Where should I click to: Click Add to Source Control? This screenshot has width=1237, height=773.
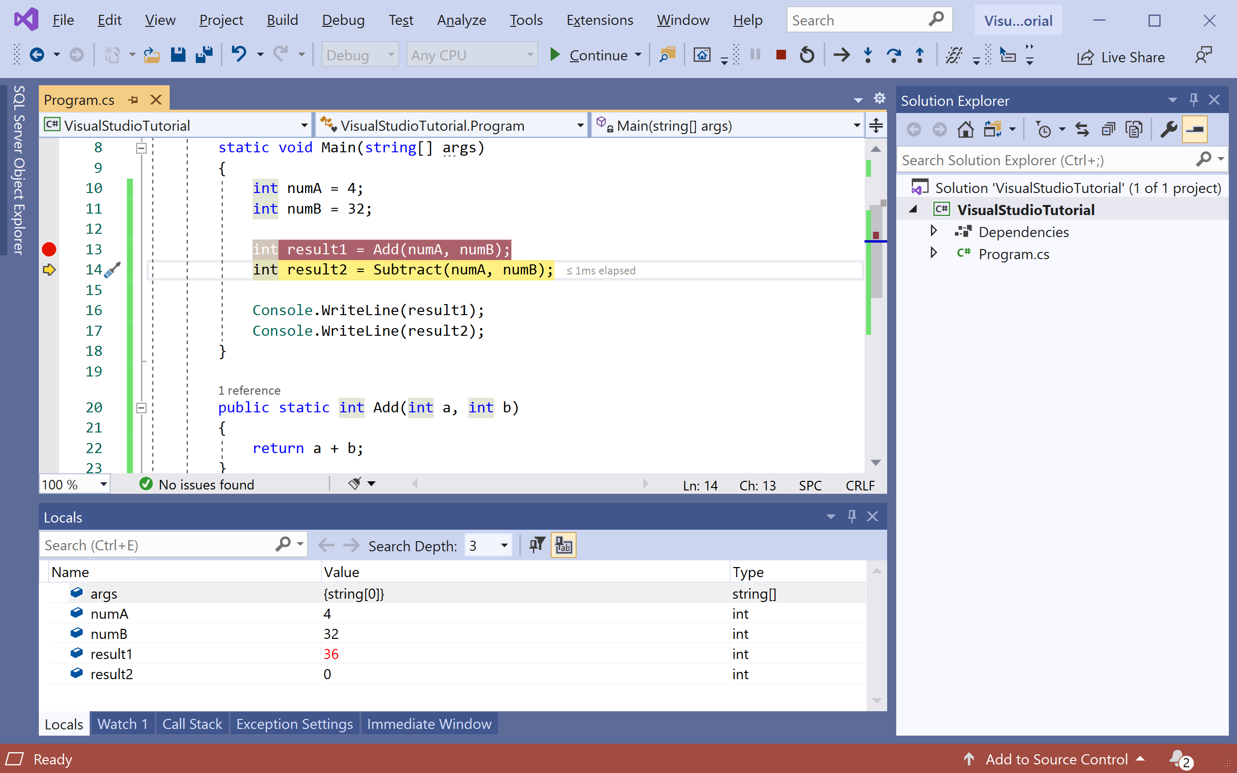pyautogui.click(x=1056, y=759)
